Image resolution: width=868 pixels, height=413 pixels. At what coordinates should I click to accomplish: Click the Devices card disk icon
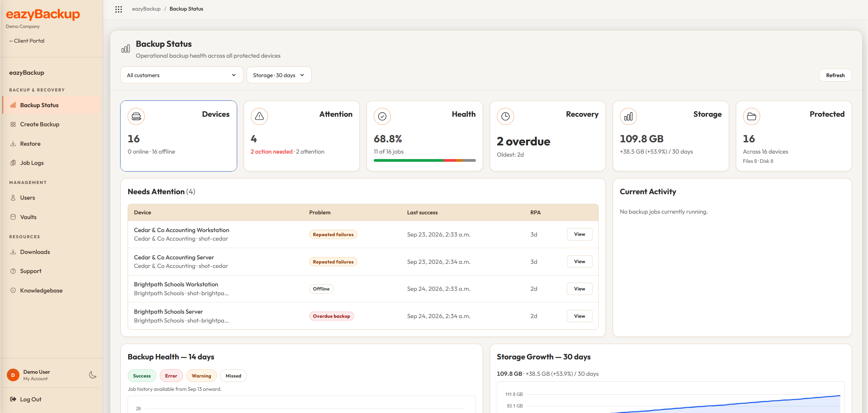tap(136, 116)
